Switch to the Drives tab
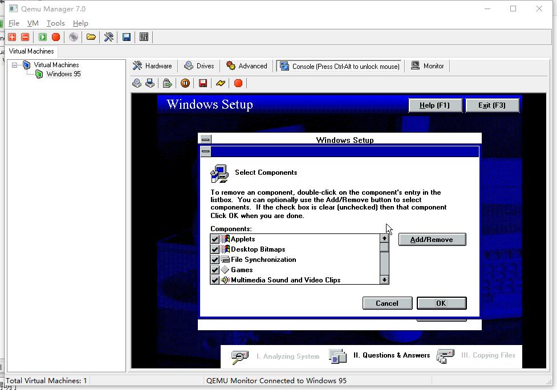The width and height of the screenshot is (557, 390). click(199, 66)
